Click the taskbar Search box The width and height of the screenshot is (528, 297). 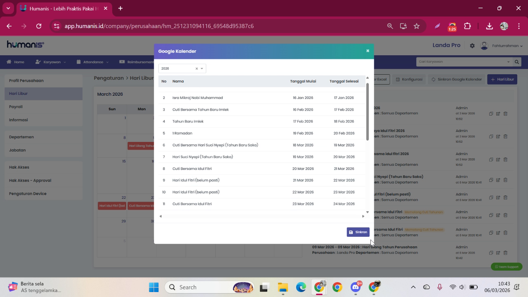coord(210,287)
